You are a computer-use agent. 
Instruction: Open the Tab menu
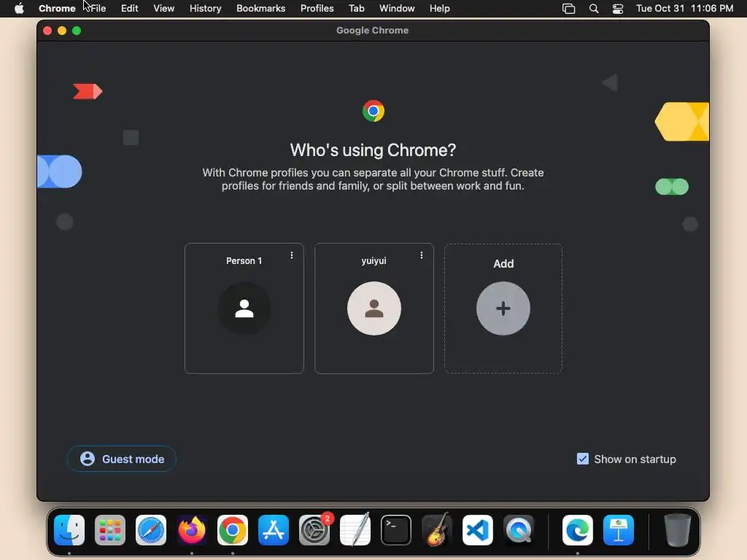coord(356,9)
